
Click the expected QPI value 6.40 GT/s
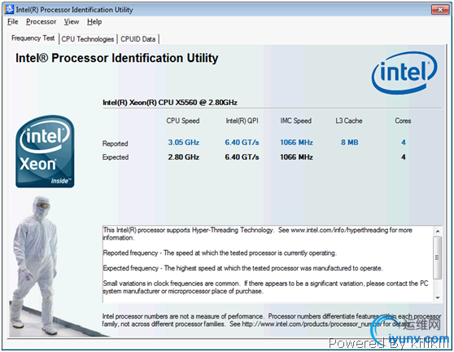[242, 157]
